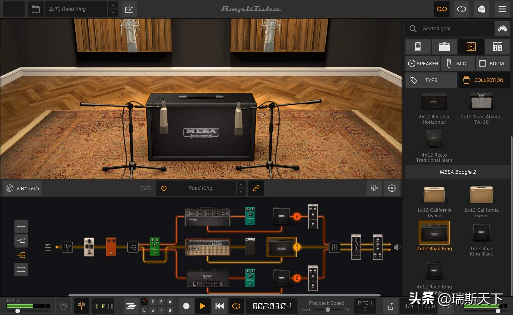
Task: Switch to Live mode
Action: [x=481, y=9]
